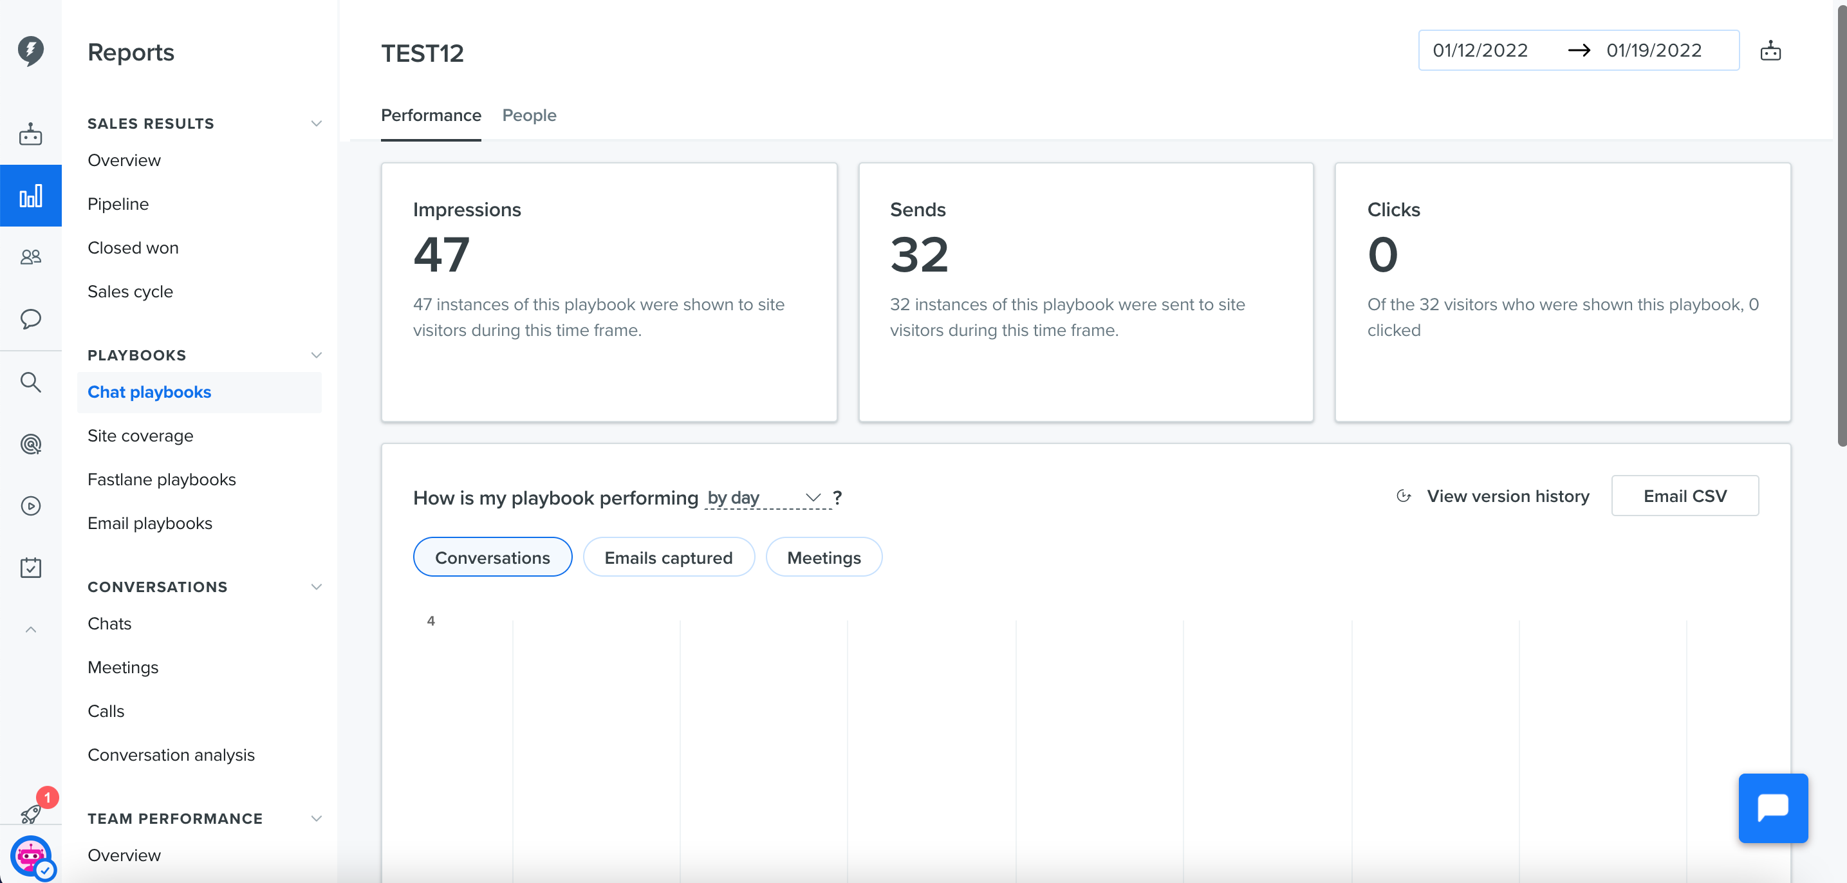Open the contacts people icon
Screen dimensions: 1847x883
click(x=31, y=257)
